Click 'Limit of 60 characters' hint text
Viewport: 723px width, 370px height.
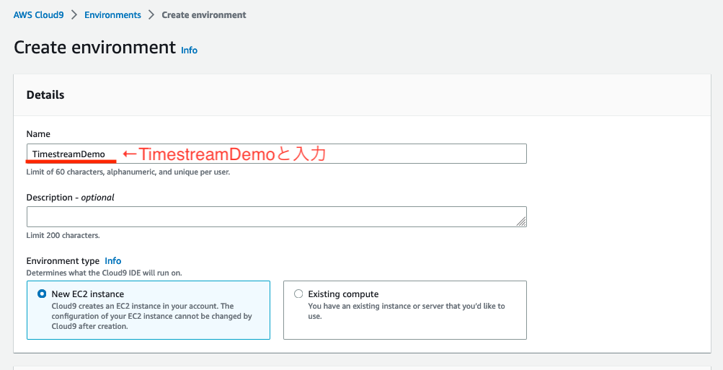pos(128,172)
